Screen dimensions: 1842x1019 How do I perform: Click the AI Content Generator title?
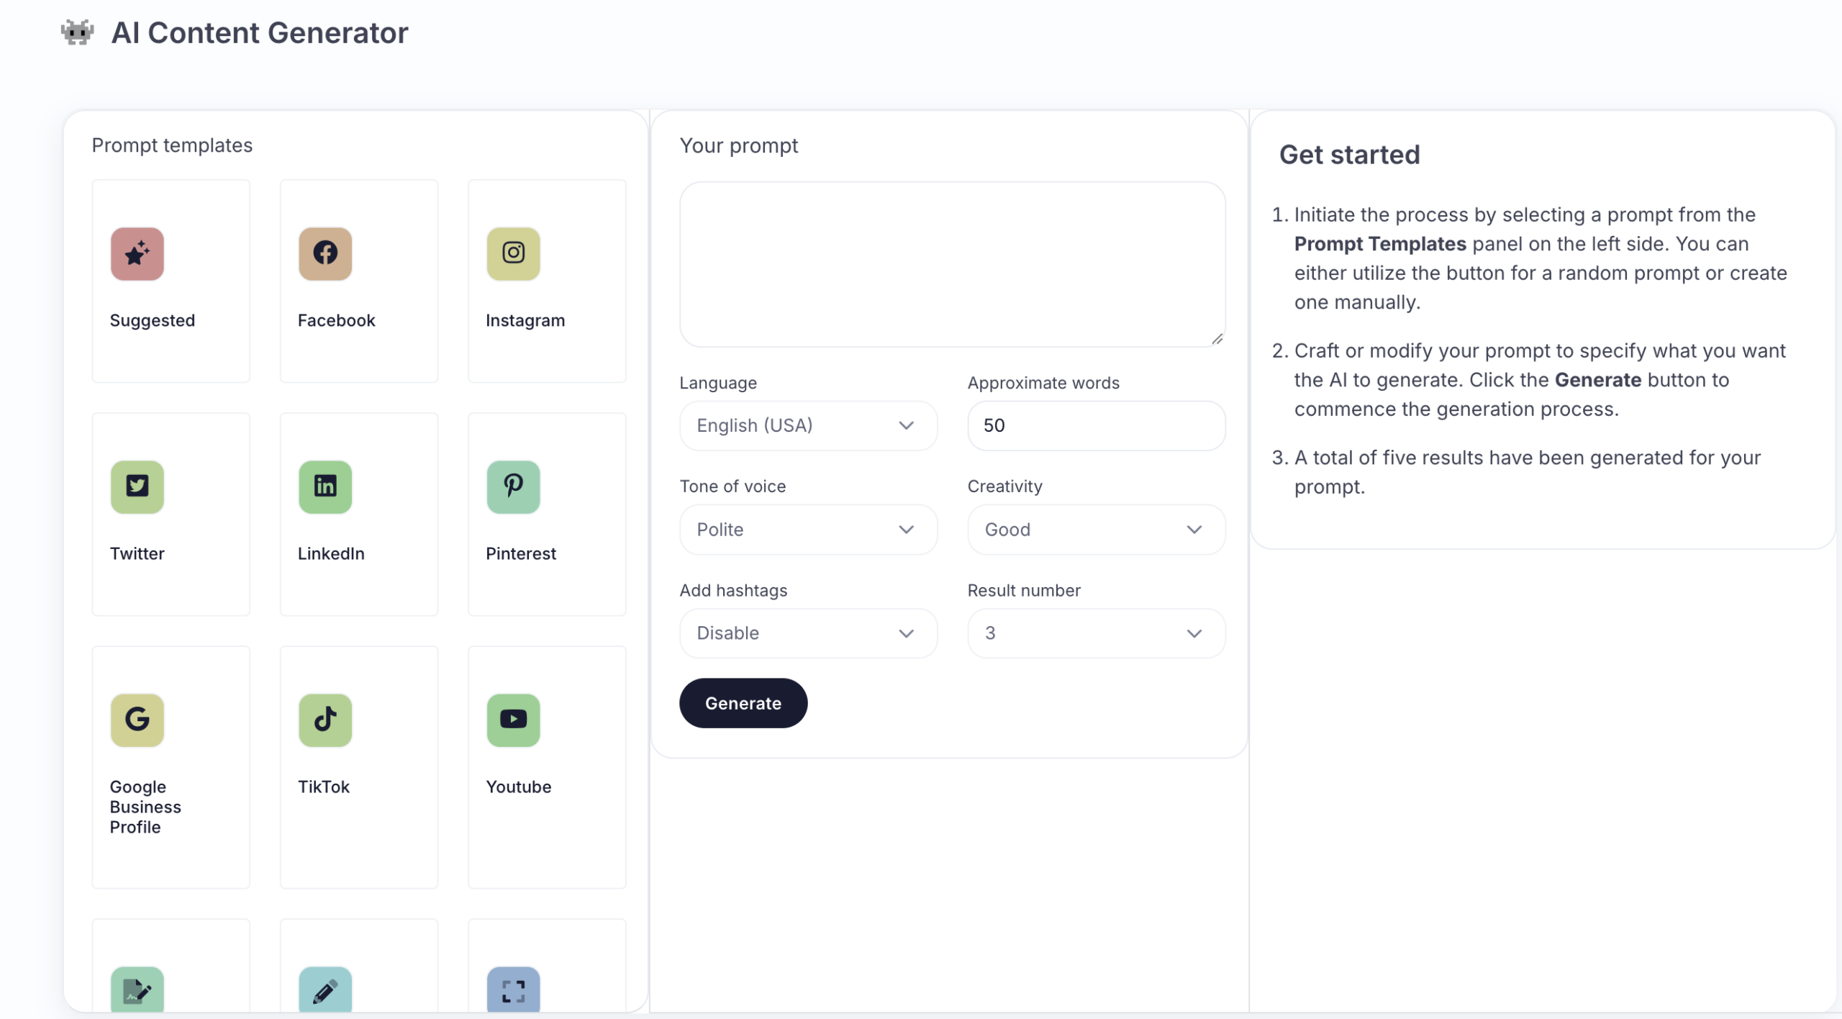[260, 33]
